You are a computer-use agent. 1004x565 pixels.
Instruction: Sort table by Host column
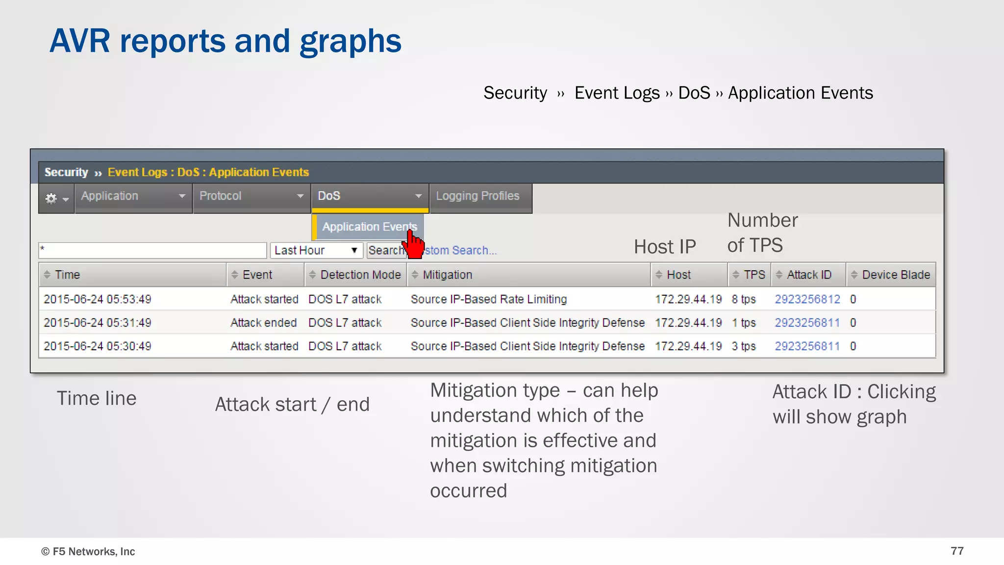coord(689,275)
